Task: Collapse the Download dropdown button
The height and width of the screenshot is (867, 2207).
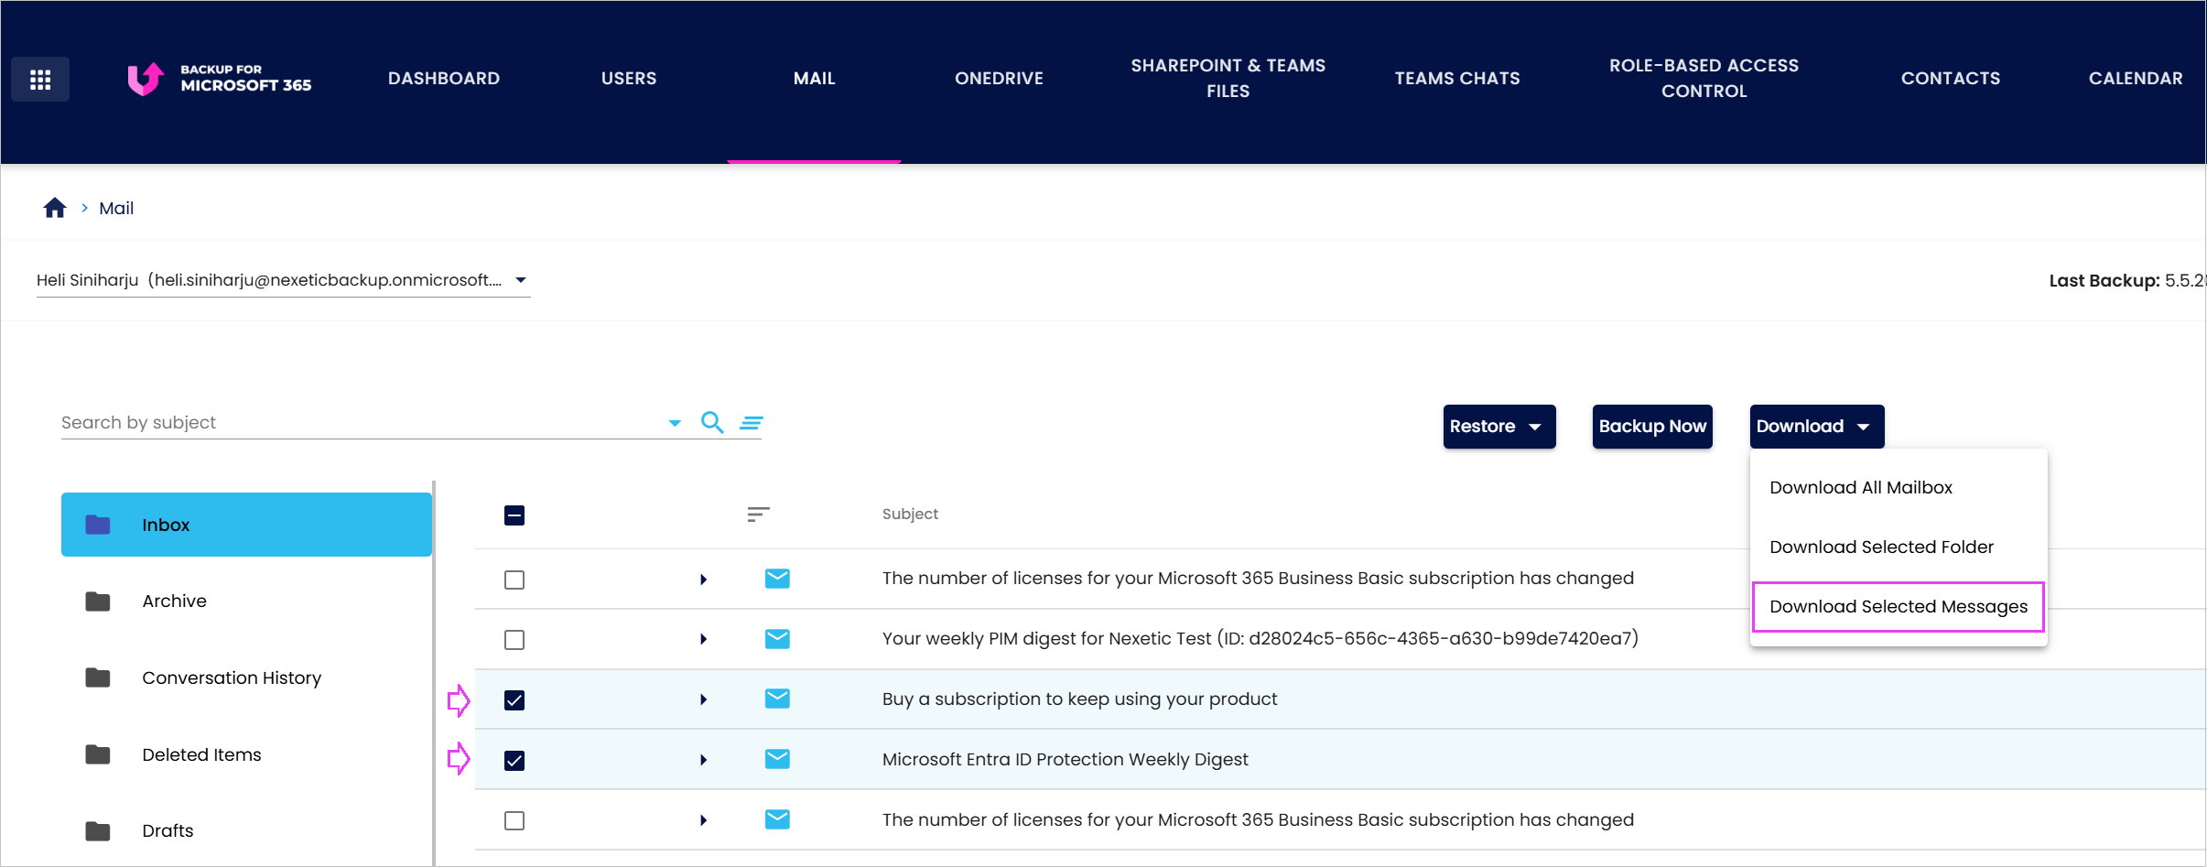Action: click(x=1817, y=427)
